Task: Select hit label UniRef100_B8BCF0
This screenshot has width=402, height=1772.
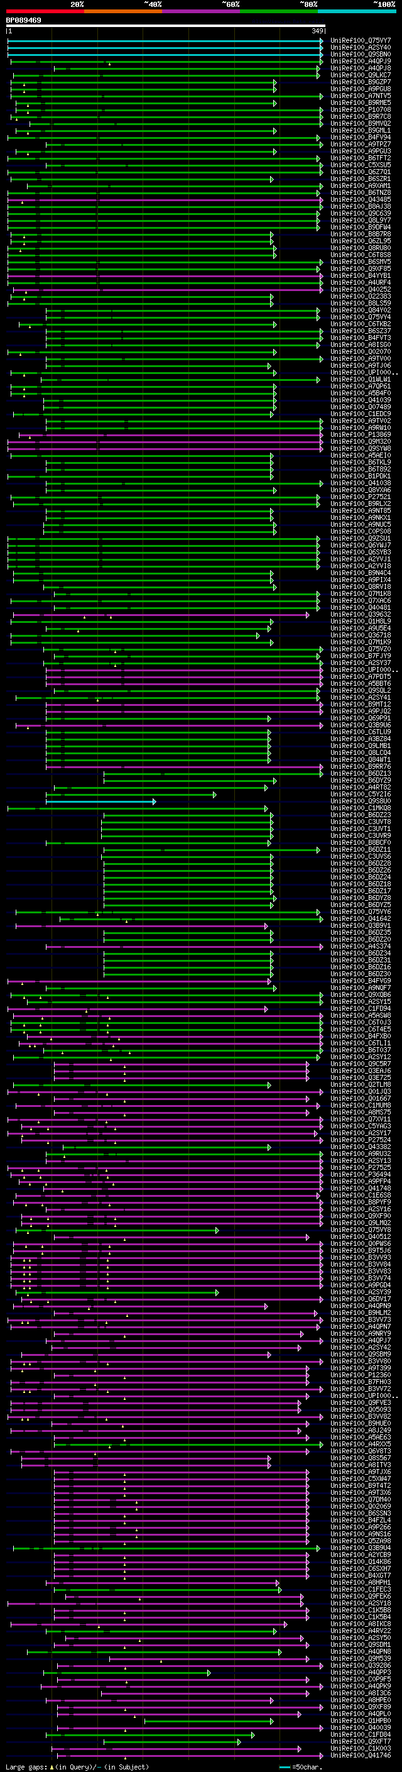Action: (x=361, y=843)
